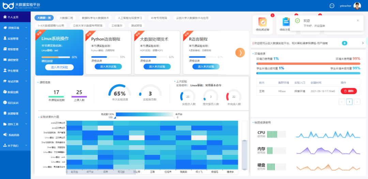Click the chat message bubble icon in header
368x179 pixels.
tap(332, 6)
